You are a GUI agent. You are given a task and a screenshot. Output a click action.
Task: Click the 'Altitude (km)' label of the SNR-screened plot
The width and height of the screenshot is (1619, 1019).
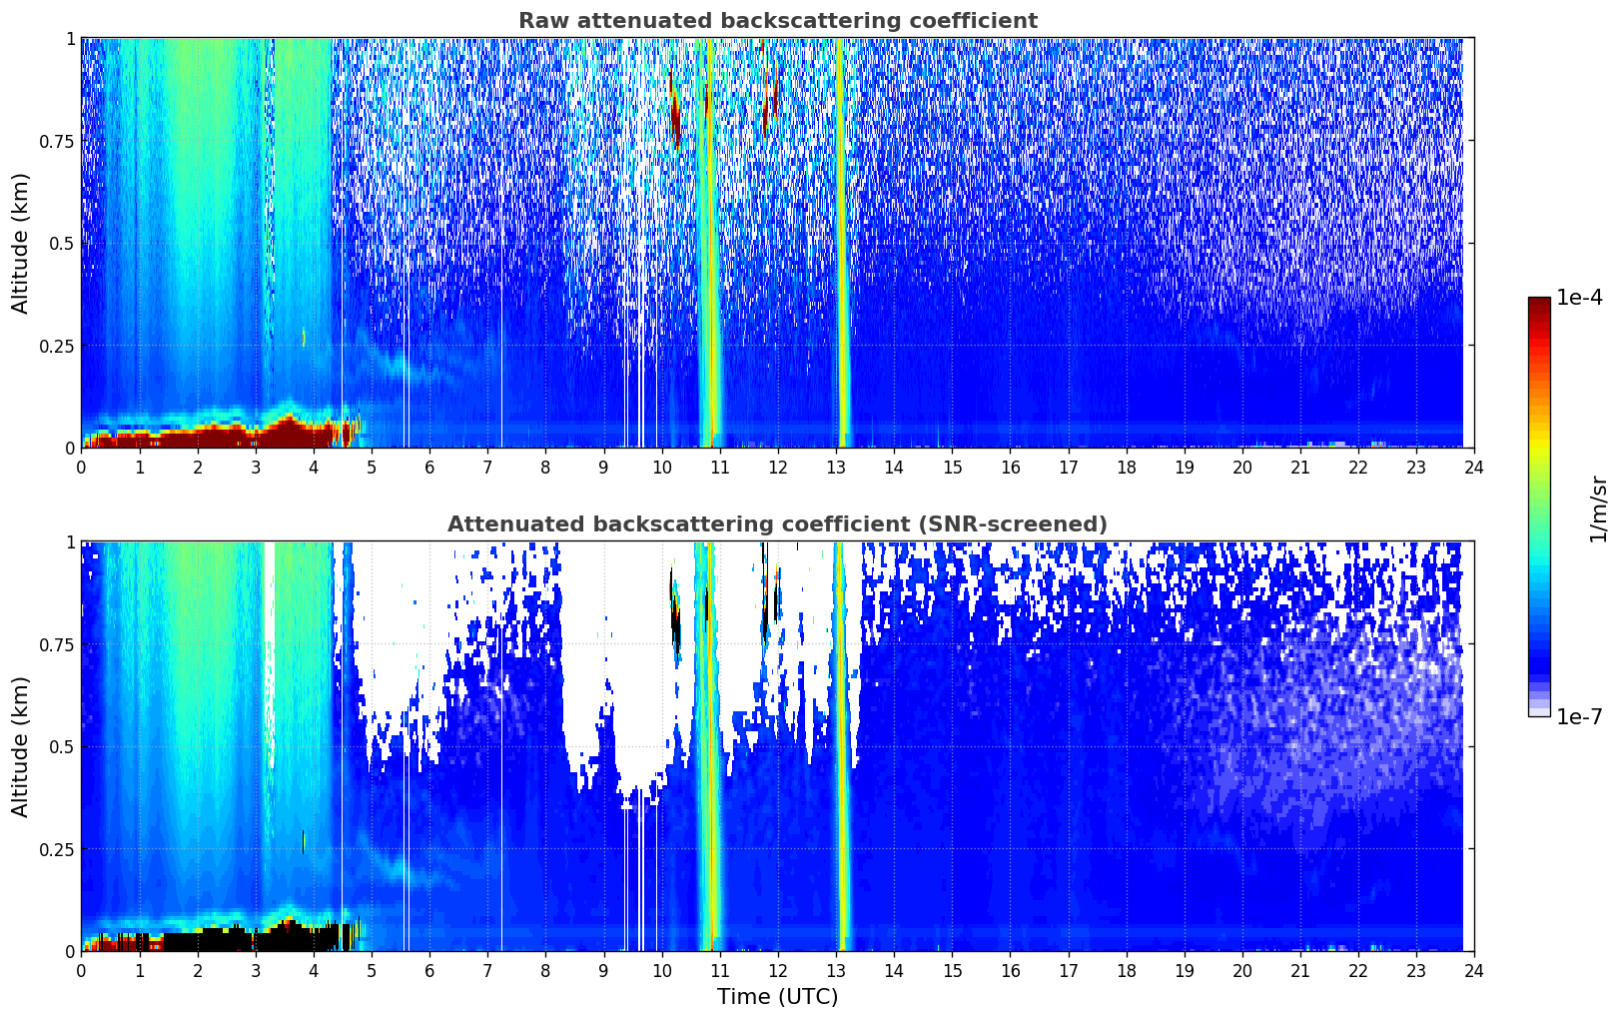coord(21,746)
